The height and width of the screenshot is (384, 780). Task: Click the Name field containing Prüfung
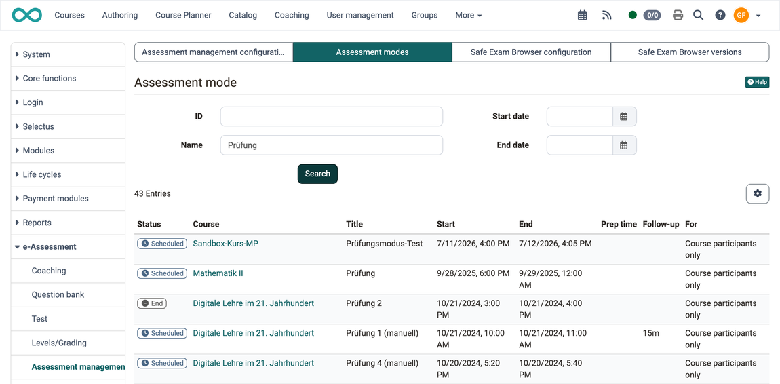tap(331, 145)
